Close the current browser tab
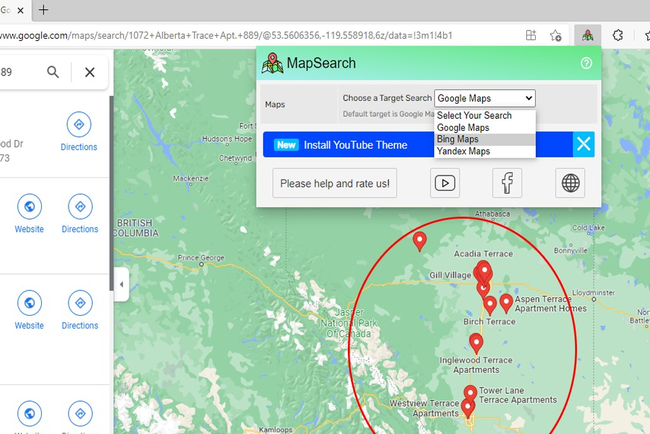The image size is (650, 434). (x=20, y=10)
